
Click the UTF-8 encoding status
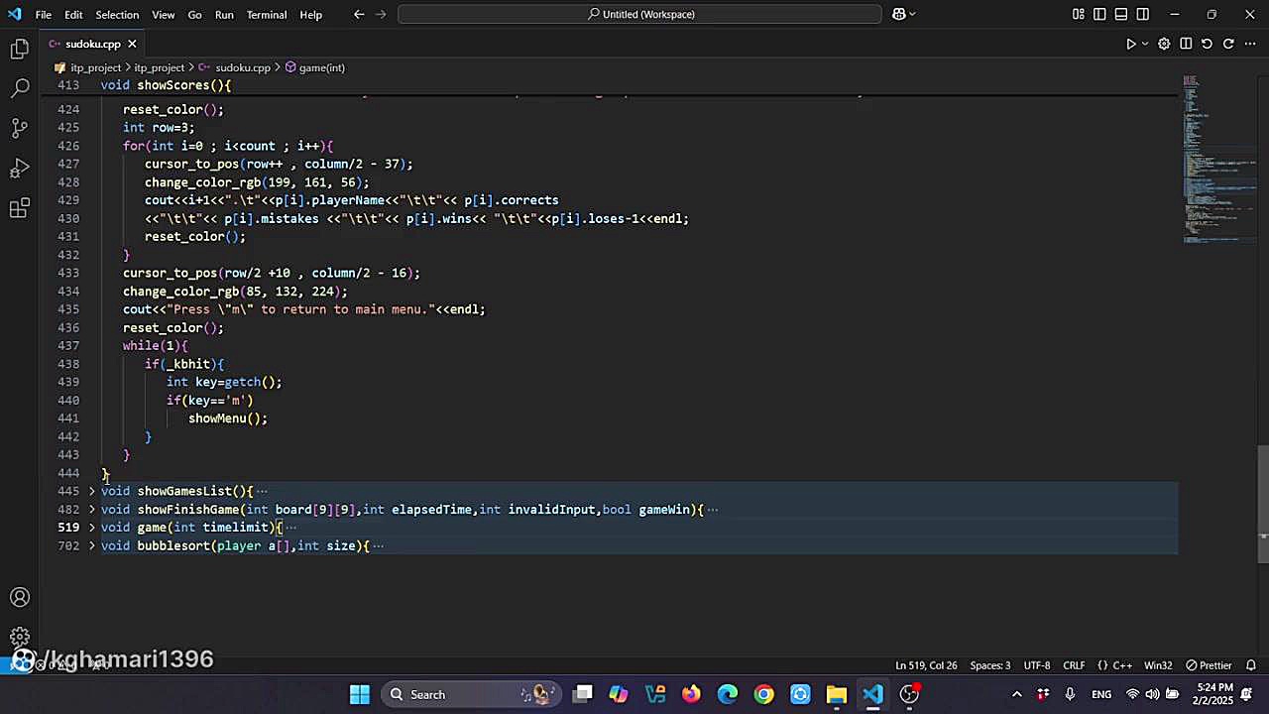[x=1037, y=665]
